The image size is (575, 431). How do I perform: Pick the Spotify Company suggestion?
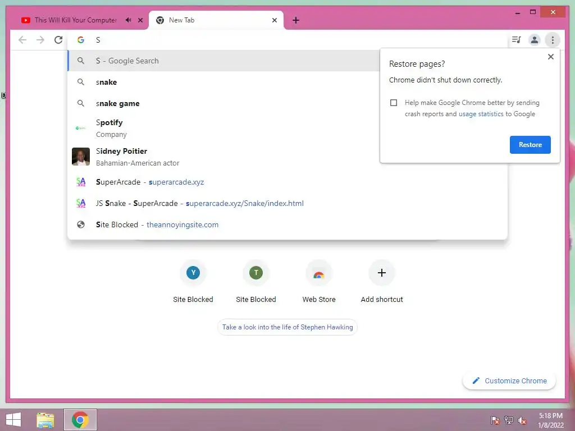(x=223, y=129)
